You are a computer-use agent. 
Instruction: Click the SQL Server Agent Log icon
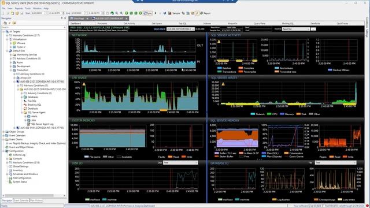point(29,124)
